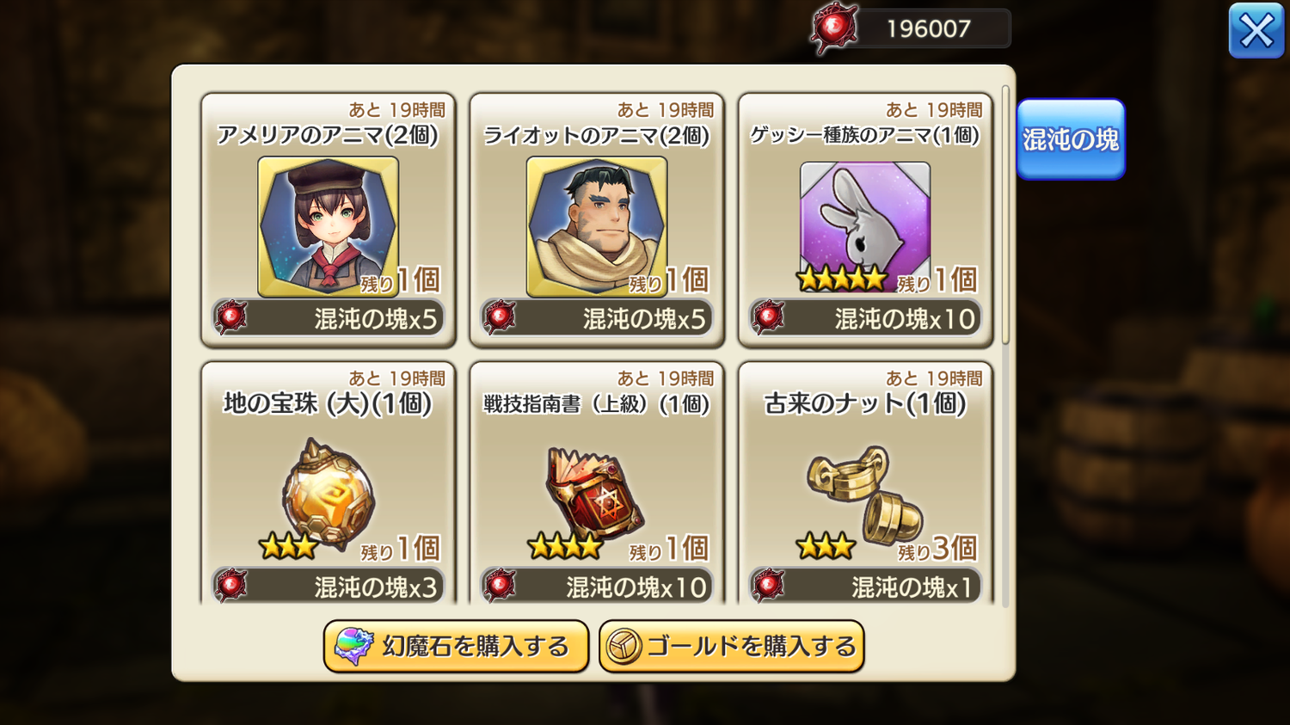Viewport: 1290px width, 725px height.
Task: Select the Riot character portrait icon
Action: point(597,227)
